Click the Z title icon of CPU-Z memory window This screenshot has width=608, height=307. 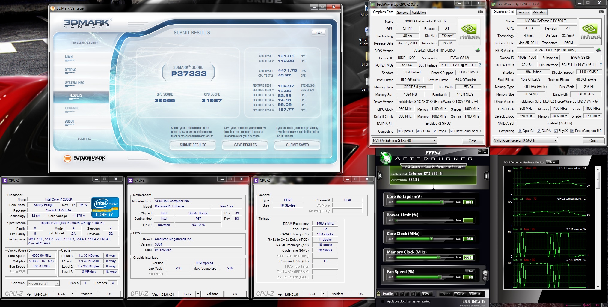[256, 180]
